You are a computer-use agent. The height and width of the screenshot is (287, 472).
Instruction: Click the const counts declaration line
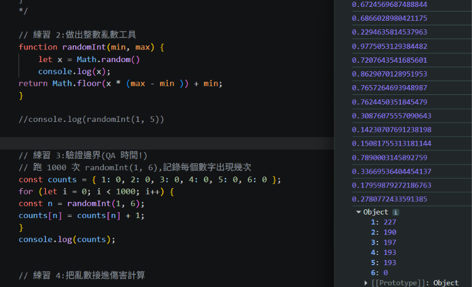(x=149, y=180)
